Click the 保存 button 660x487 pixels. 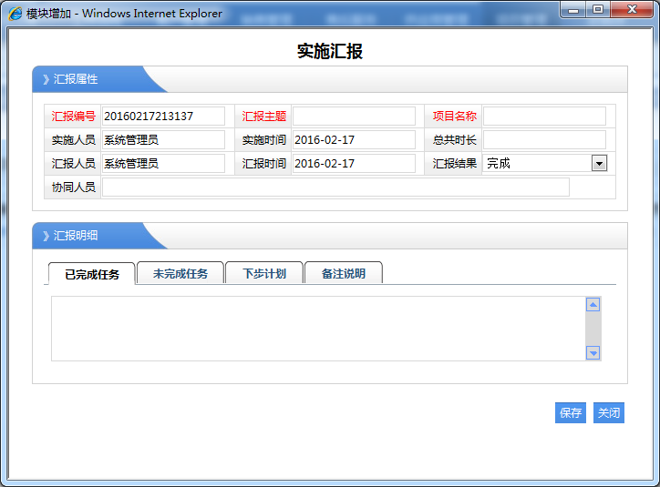click(x=571, y=412)
